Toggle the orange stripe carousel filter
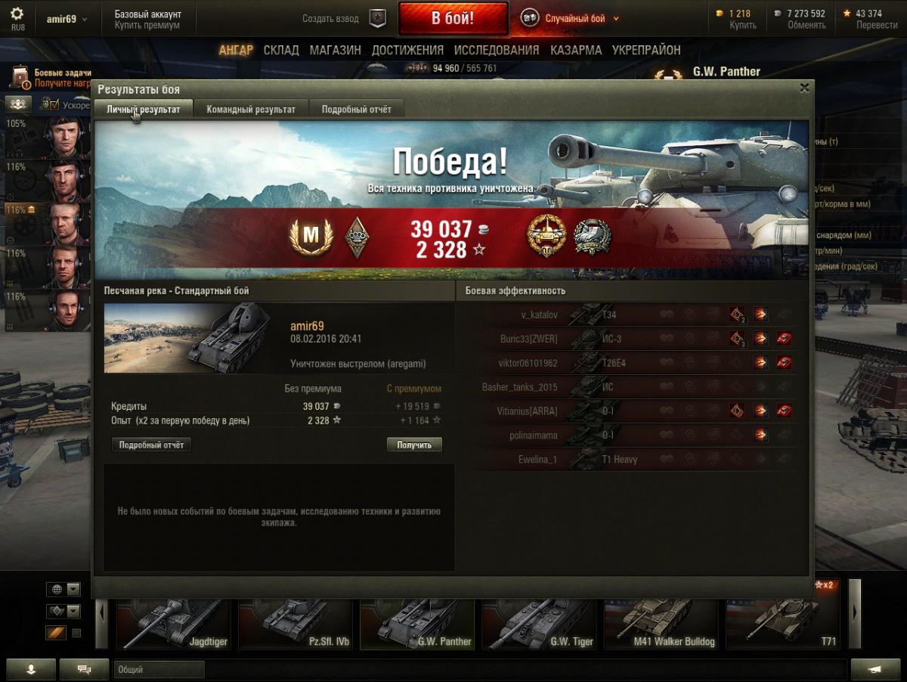The height and width of the screenshot is (682, 907). click(56, 633)
